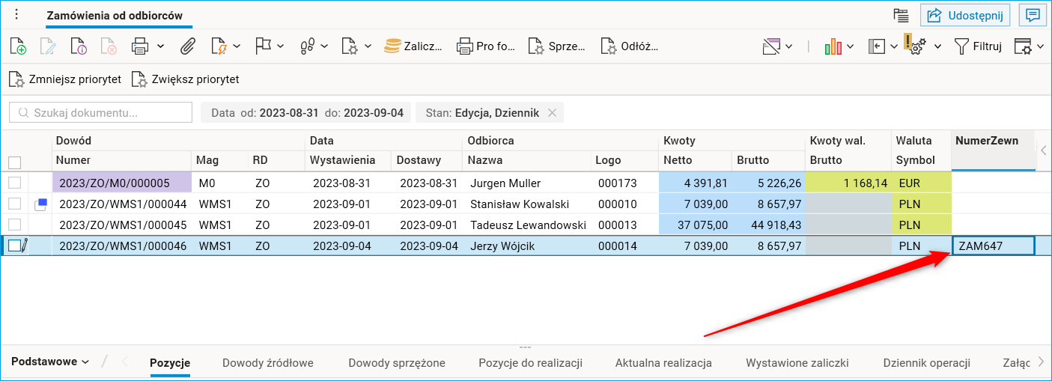Click the Pro fo... print button
This screenshot has height=381, width=1052.
(486, 46)
